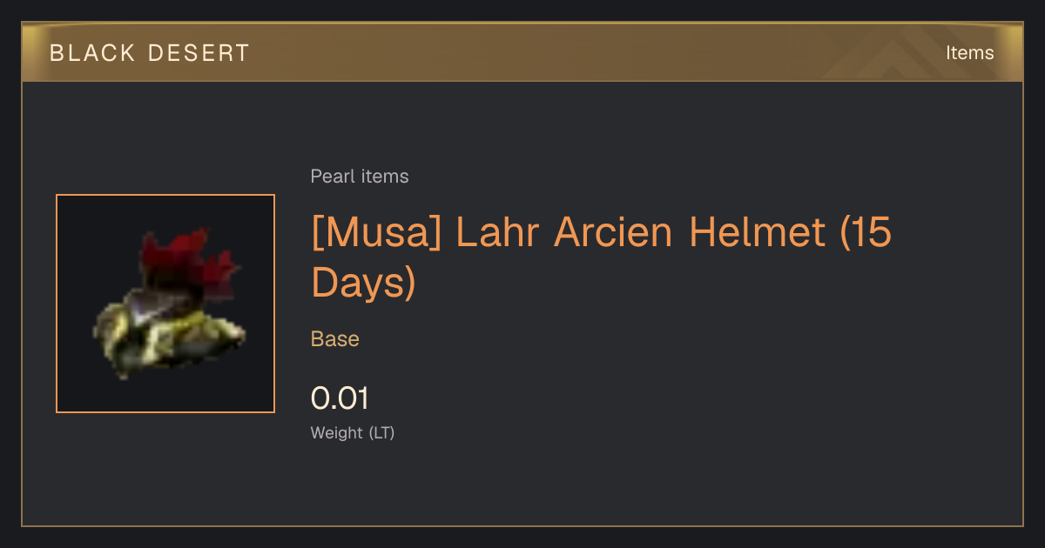The image size is (1045, 548).
Task: Click the orange border of item thumbnail
Action: pos(57,304)
